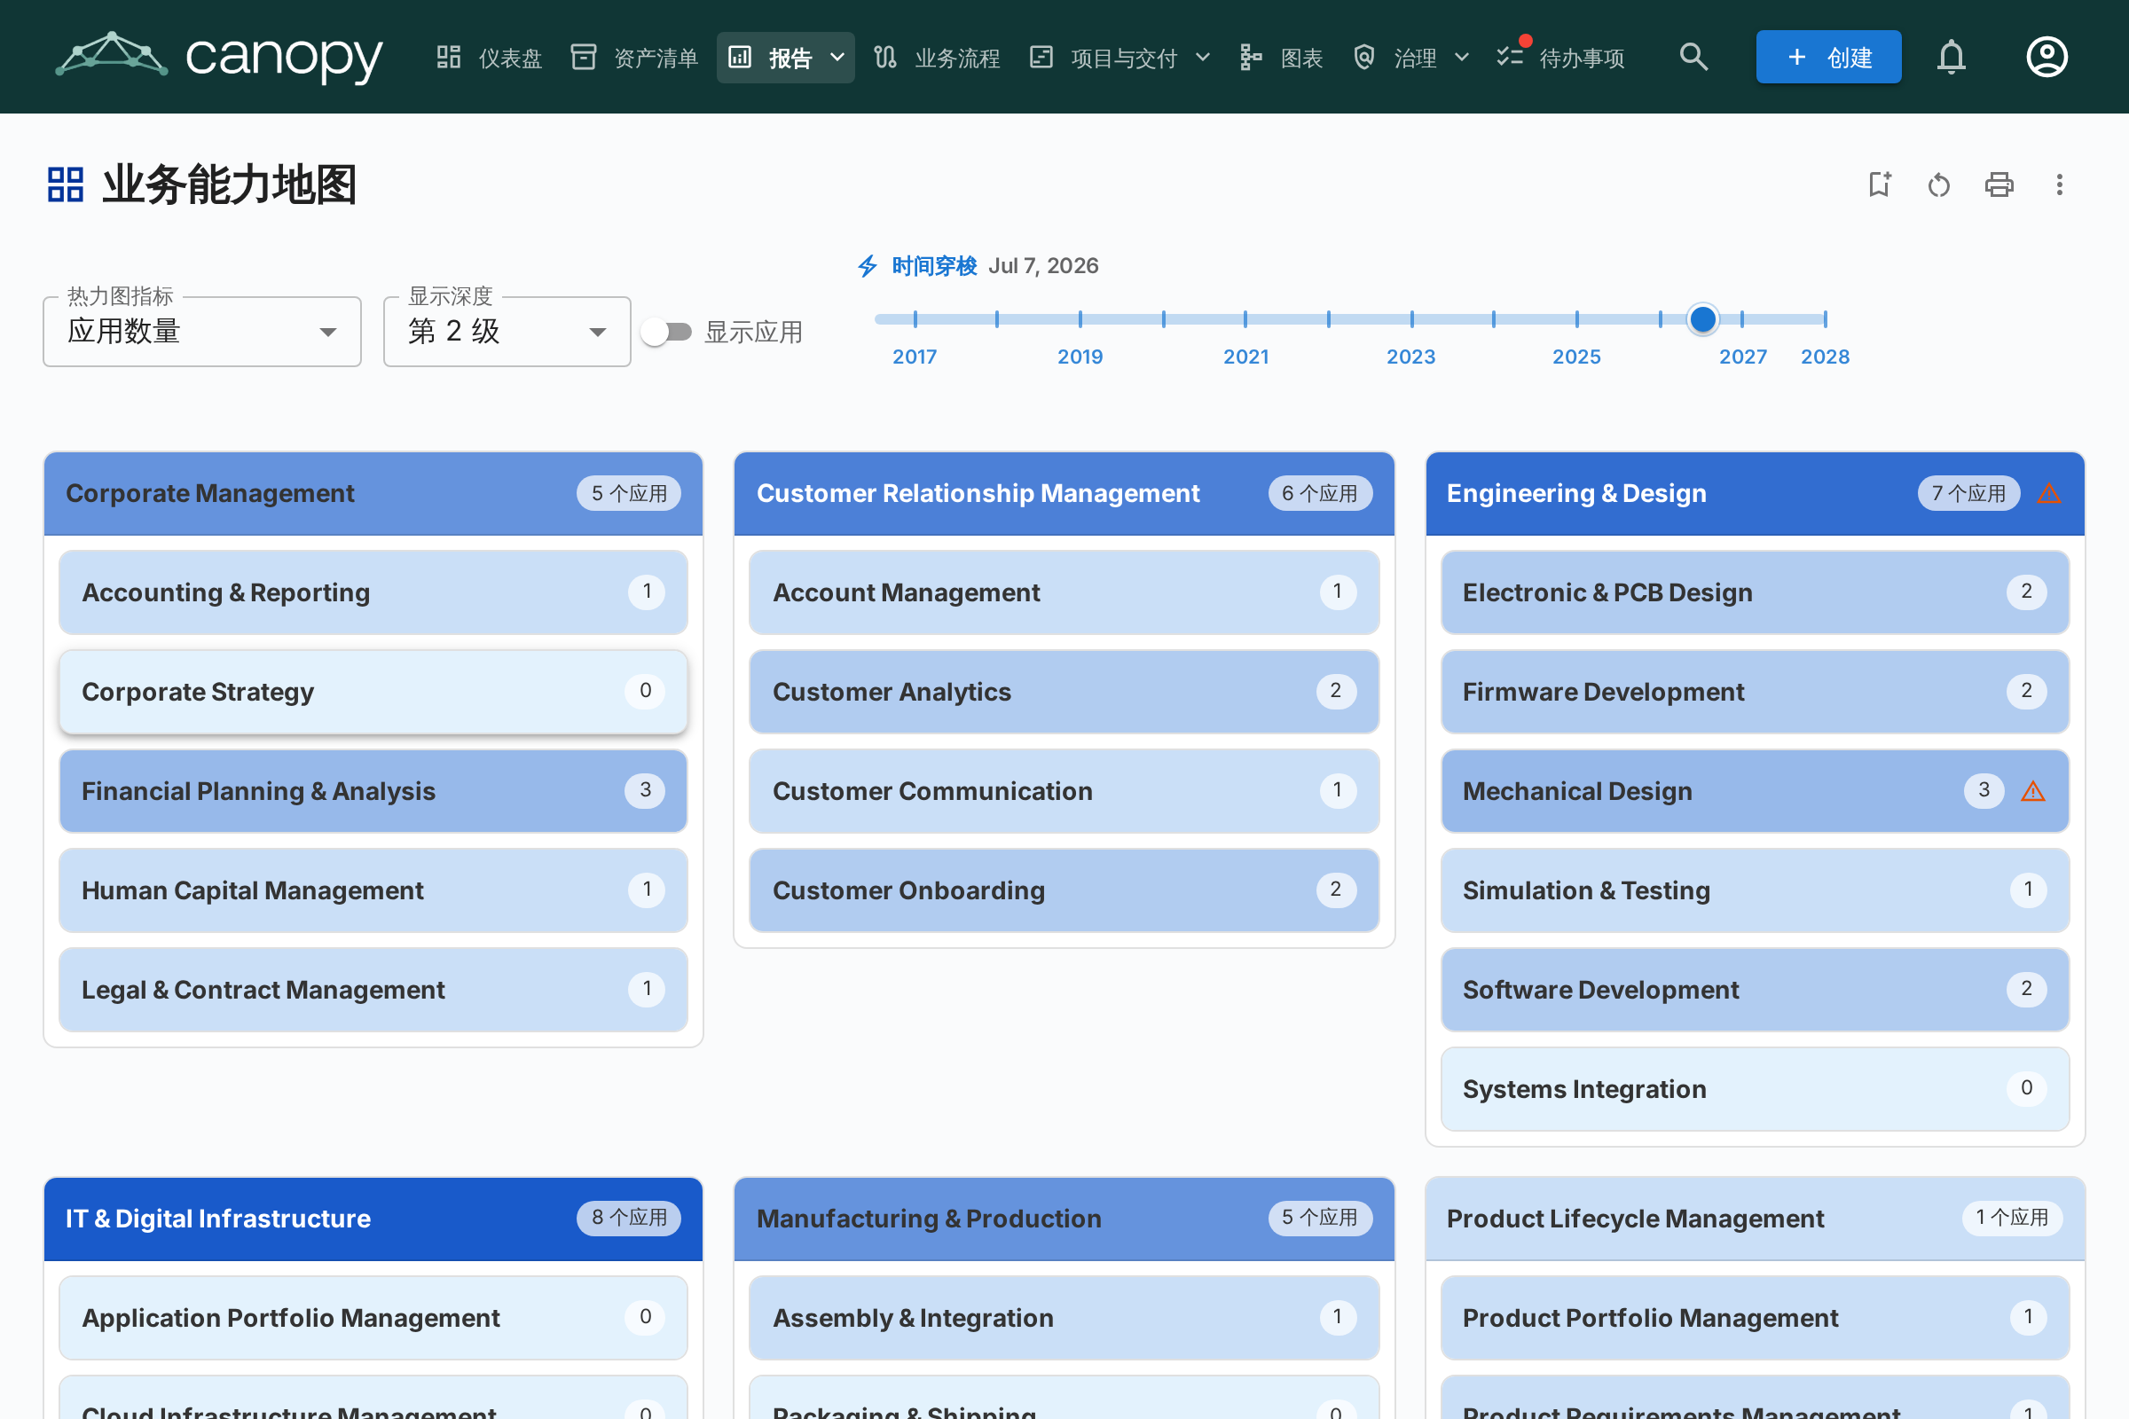Expand the 报告 menu chevron

pyautogui.click(x=837, y=58)
